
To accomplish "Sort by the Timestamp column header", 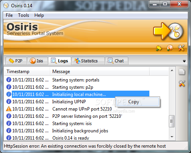I will 27,72.
